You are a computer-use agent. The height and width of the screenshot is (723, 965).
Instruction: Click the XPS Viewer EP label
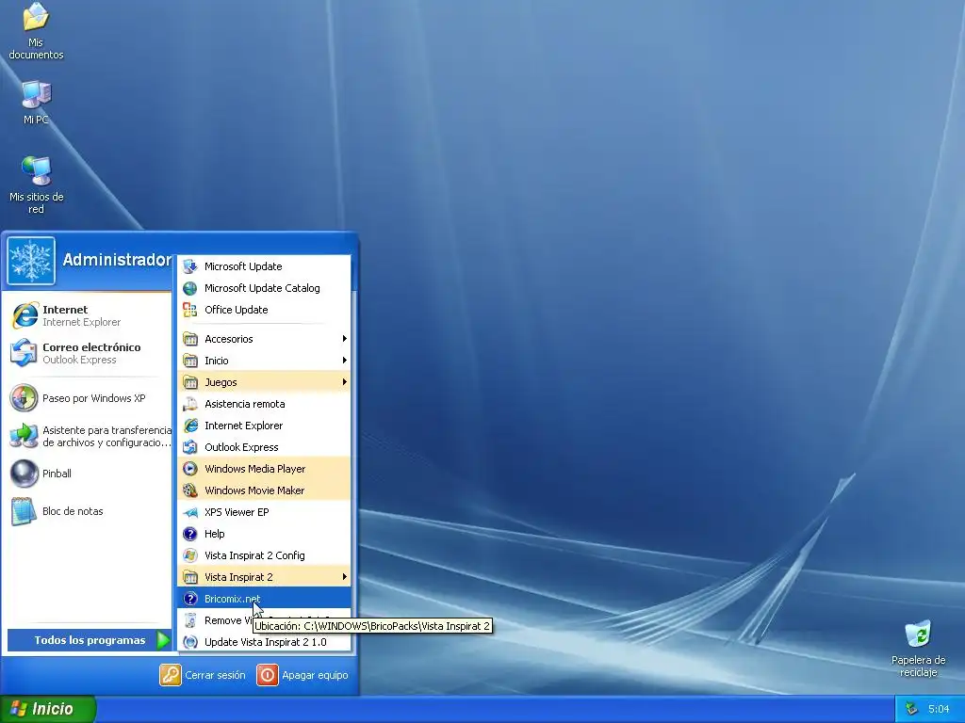click(x=237, y=512)
